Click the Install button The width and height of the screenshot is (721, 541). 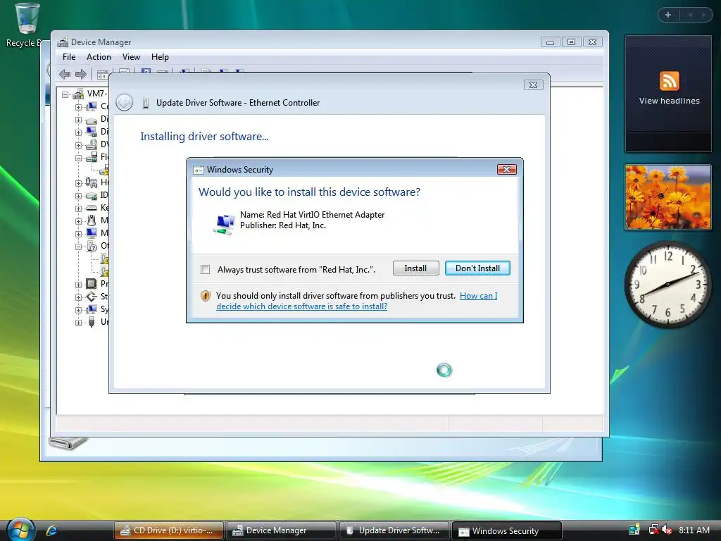click(415, 268)
